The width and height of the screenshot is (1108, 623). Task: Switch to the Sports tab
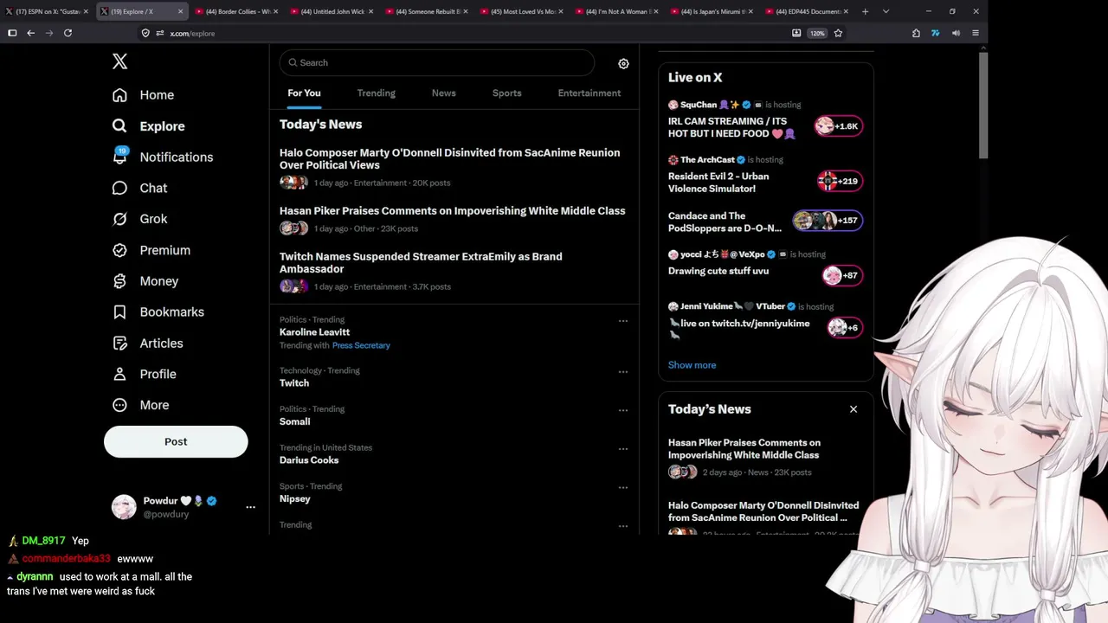coord(506,93)
